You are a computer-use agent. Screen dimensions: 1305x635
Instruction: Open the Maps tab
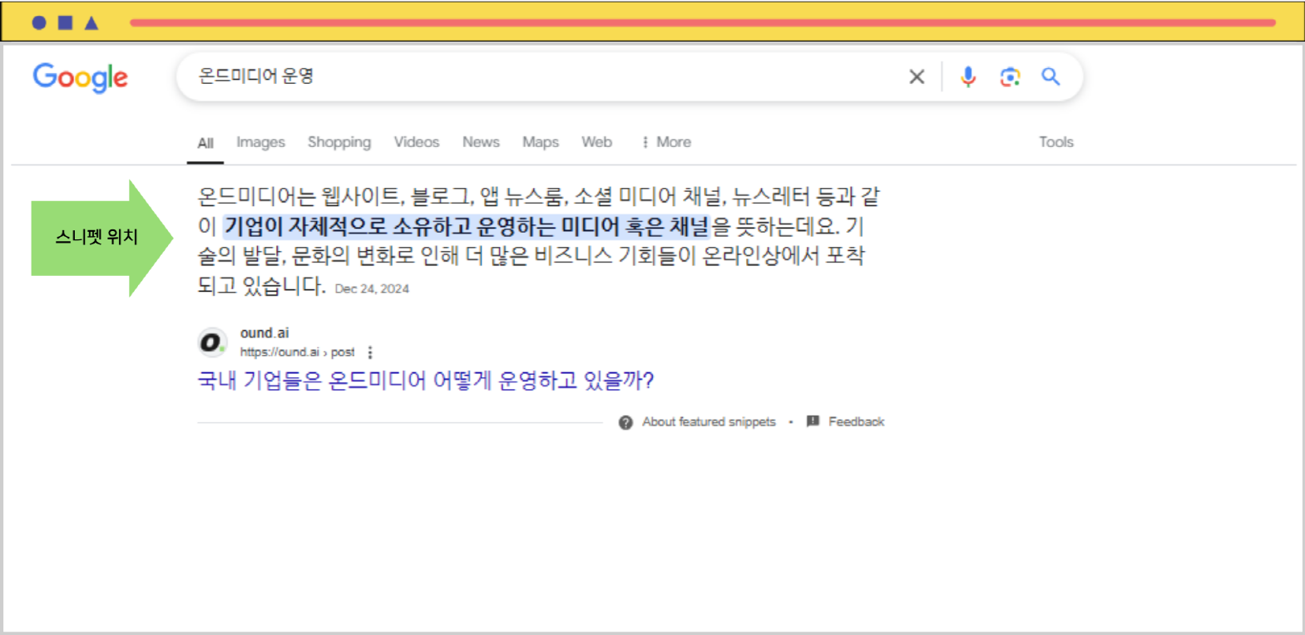tap(541, 142)
